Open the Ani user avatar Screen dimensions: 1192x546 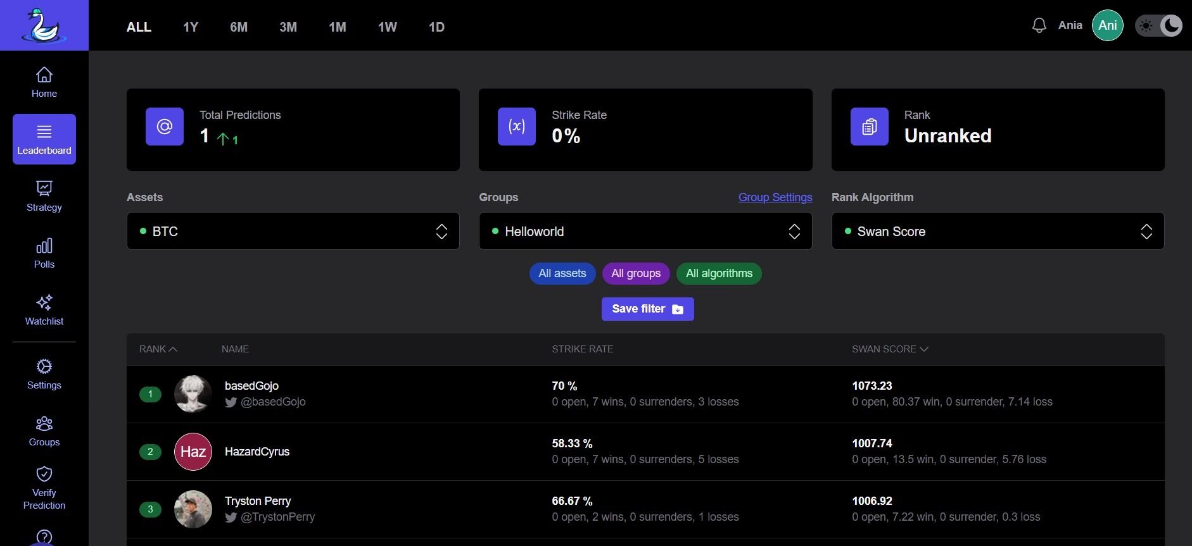[1108, 25]
